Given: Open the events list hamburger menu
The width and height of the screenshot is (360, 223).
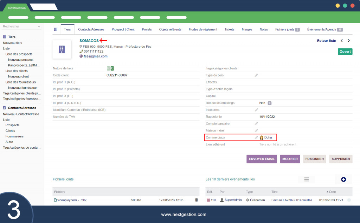Looking at the screenshot, I should coord(307,179).
